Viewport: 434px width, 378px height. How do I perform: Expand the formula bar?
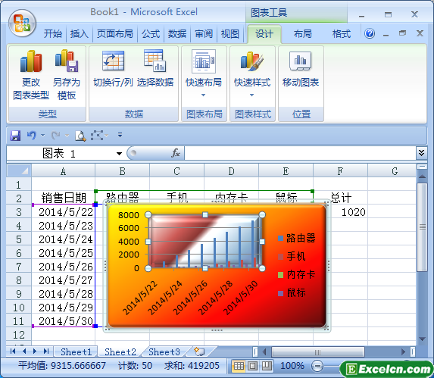tap(422, 153)
